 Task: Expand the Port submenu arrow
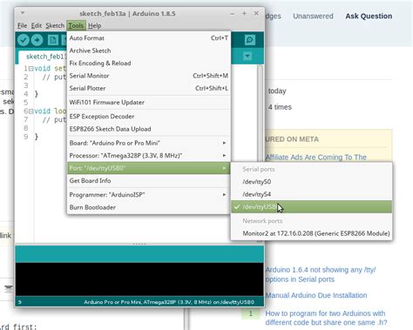pyautogui.click(x=224, y=168)
